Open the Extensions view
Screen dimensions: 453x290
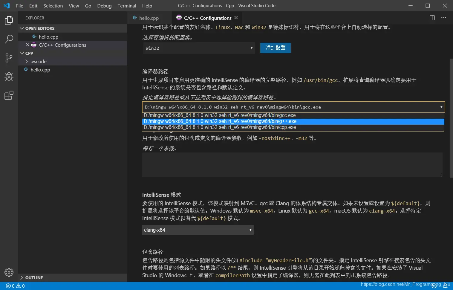click(9, 95)
